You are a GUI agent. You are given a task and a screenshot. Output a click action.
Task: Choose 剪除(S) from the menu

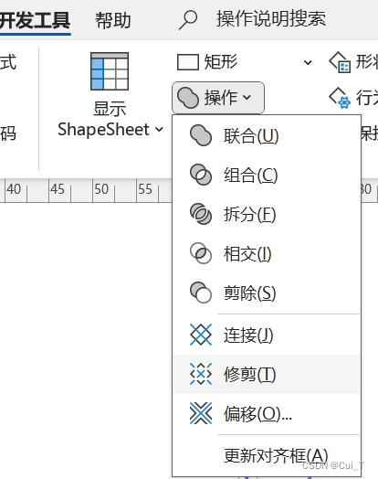point(267,293)
